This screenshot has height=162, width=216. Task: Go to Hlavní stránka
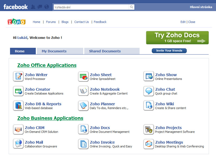pyautogui.click(x=201, y=7)
